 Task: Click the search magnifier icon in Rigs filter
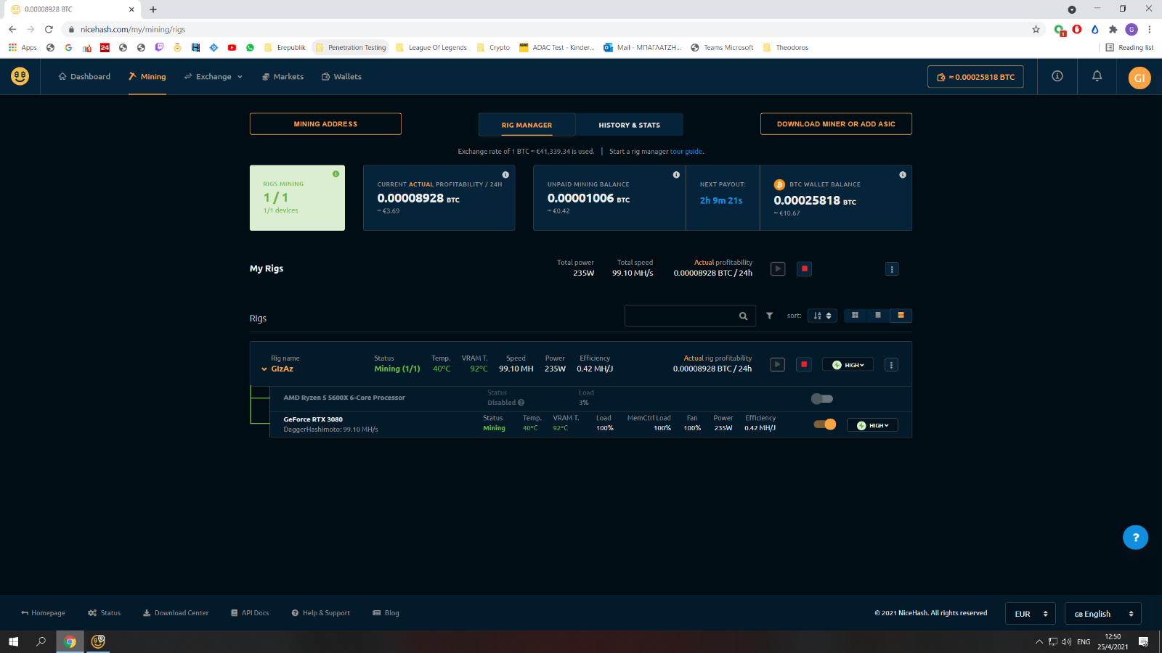pyautogui.click(x=743, y=316)
